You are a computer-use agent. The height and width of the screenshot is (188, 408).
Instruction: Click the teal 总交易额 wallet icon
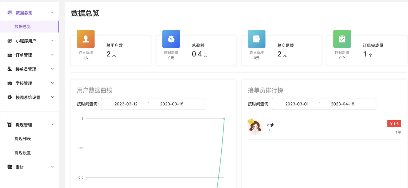coord(257,39)
